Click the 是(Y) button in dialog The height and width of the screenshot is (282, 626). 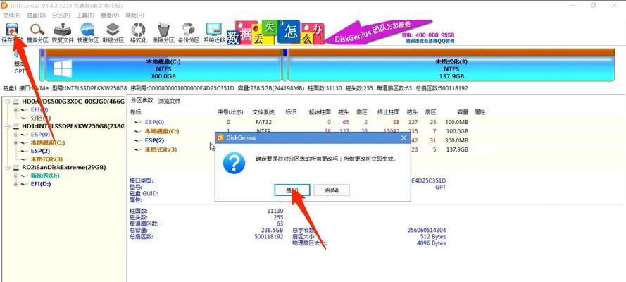(292, 190)
